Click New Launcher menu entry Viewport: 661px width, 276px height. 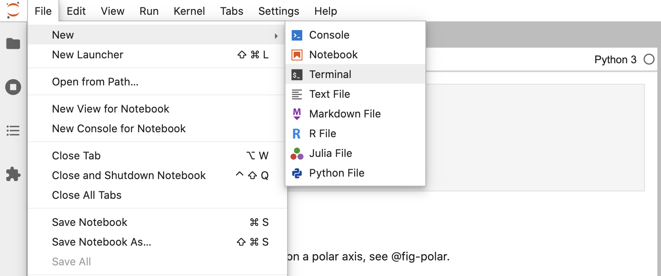click(x=88, y=55)
